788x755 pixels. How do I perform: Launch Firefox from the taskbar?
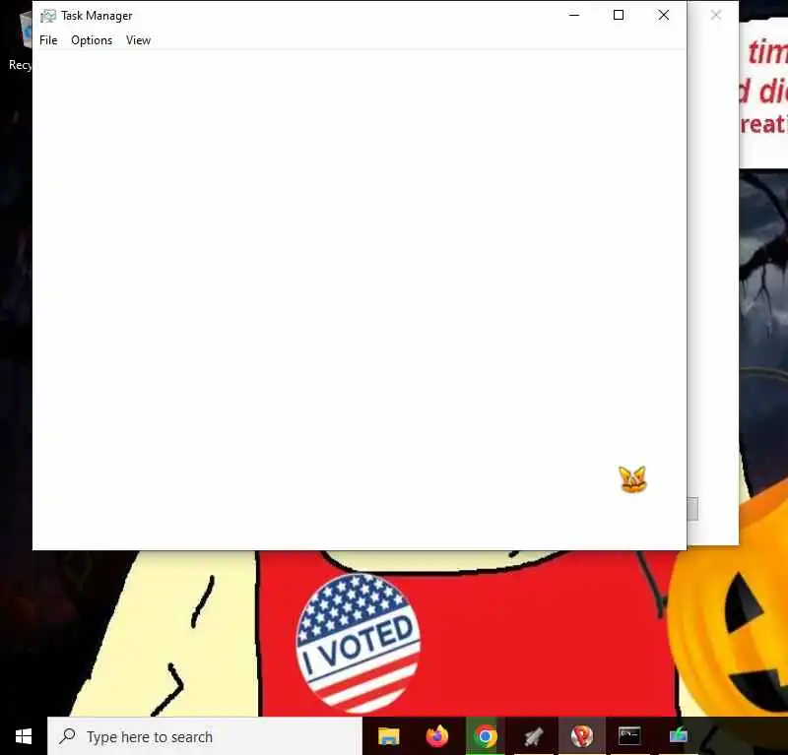436,736
